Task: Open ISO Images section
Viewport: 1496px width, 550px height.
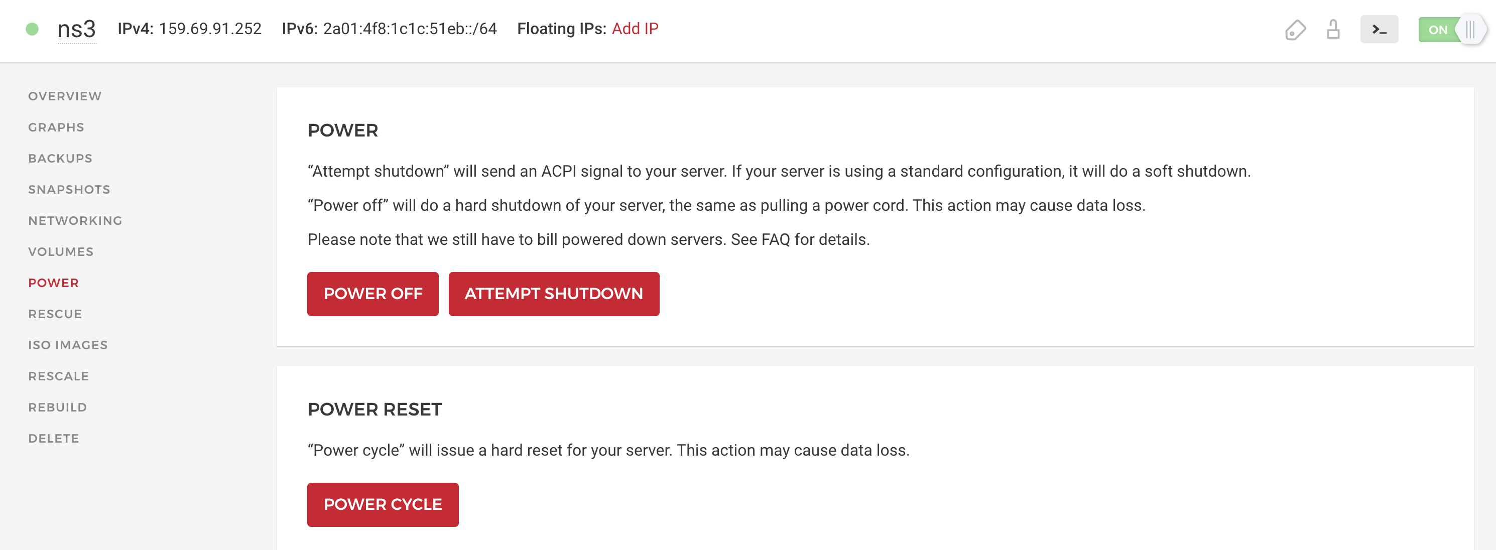Action: coord(67,345)
